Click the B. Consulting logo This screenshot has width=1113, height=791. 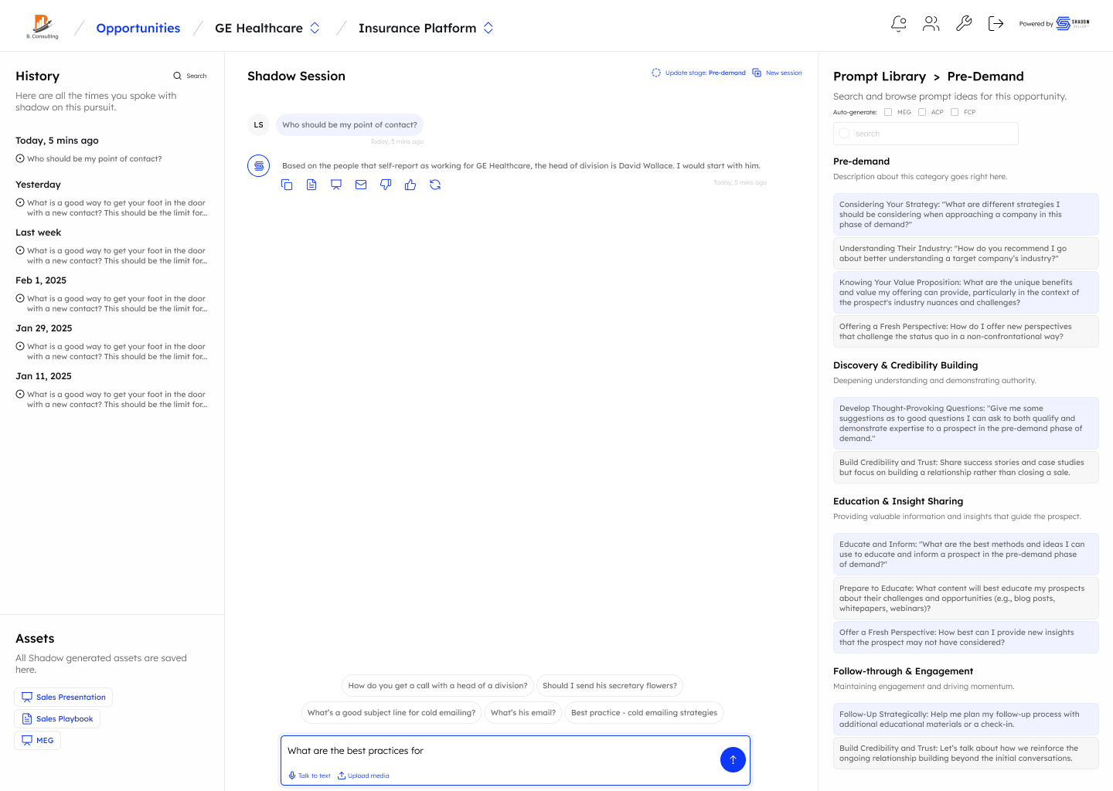tap(43, 26)
